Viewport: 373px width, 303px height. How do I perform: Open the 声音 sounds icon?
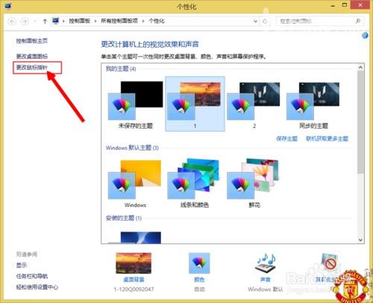(x=266, y=263)
